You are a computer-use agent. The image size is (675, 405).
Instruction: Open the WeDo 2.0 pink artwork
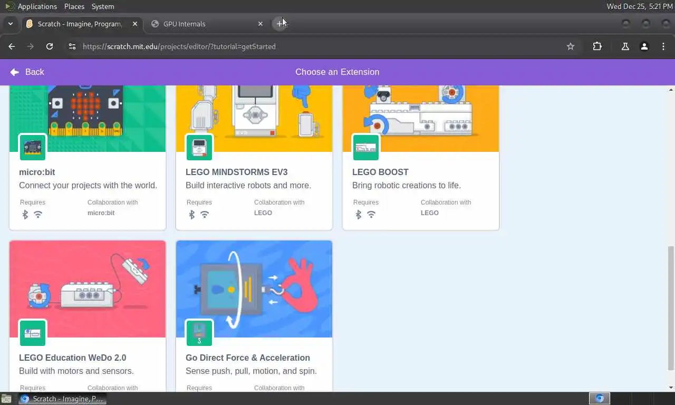(88, 289)
